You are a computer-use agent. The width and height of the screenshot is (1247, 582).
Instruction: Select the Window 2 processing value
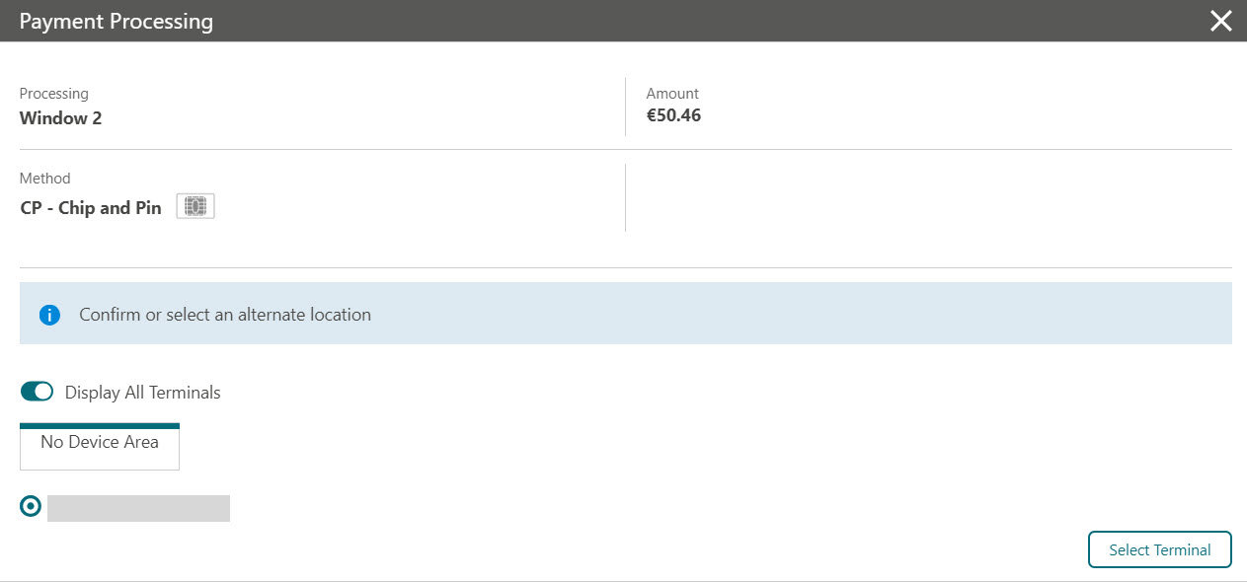pos(60,118)
